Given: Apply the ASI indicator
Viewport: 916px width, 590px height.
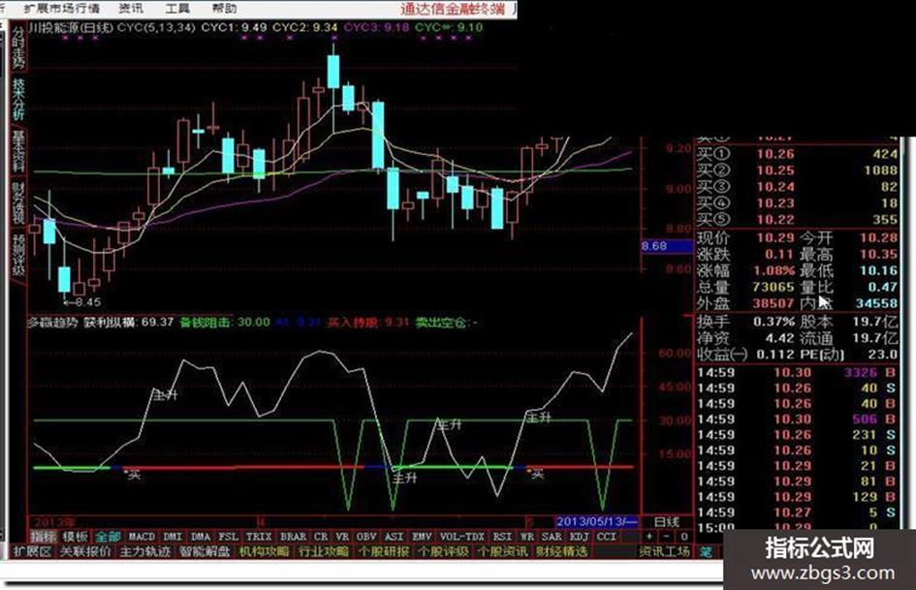Looking at the screenshot, I should tap(394, 537).
